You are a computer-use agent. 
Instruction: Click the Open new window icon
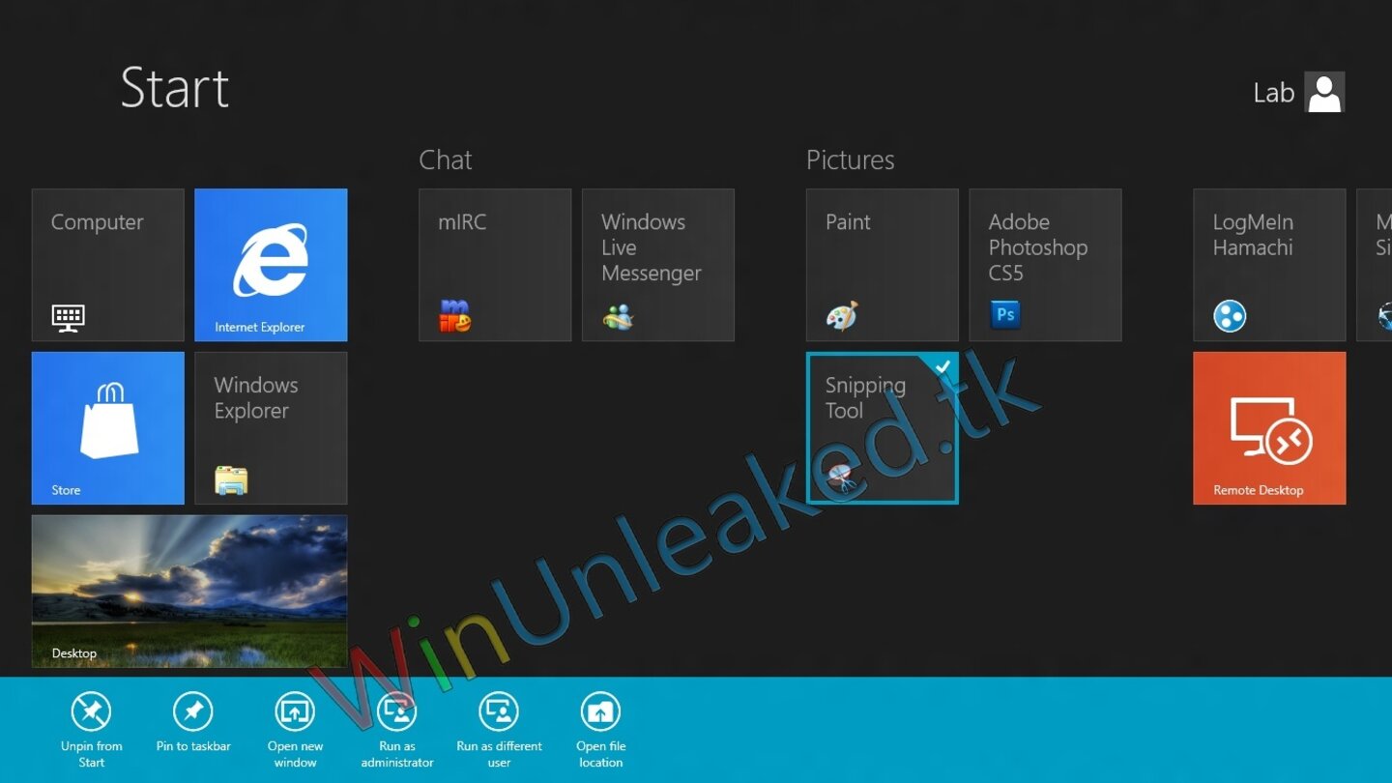click(x=296, y=712)
